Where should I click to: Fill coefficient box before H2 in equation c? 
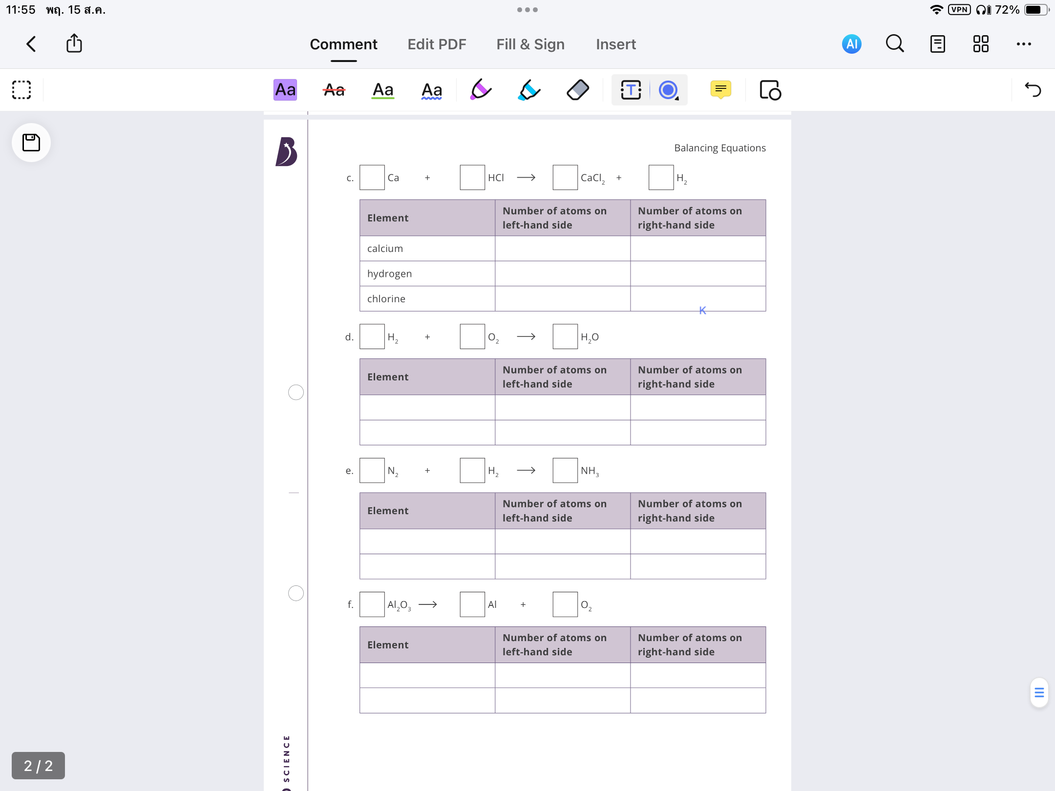click(x=661, y=178)
